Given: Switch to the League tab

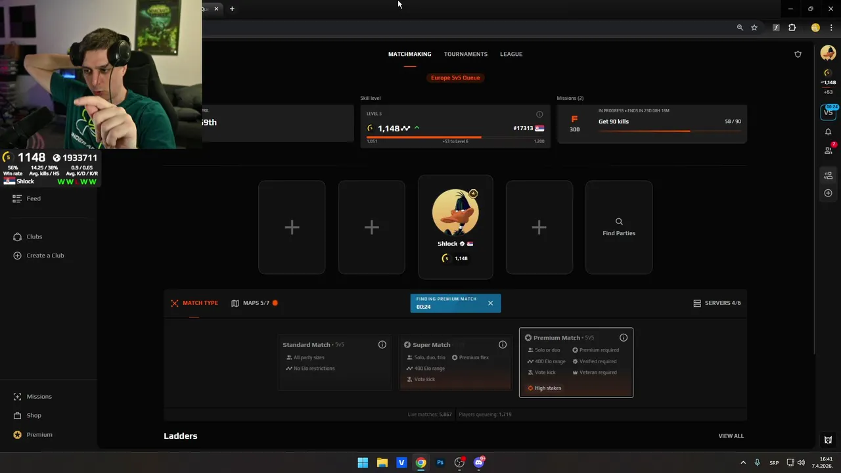Looking at the screenshot, I should (511, 54).
